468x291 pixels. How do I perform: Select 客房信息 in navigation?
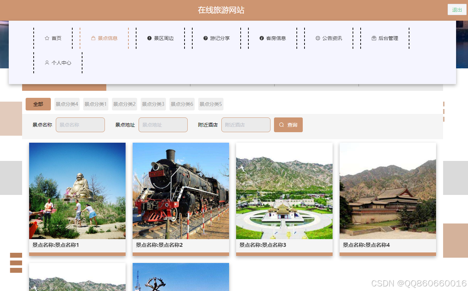point(273,38)
